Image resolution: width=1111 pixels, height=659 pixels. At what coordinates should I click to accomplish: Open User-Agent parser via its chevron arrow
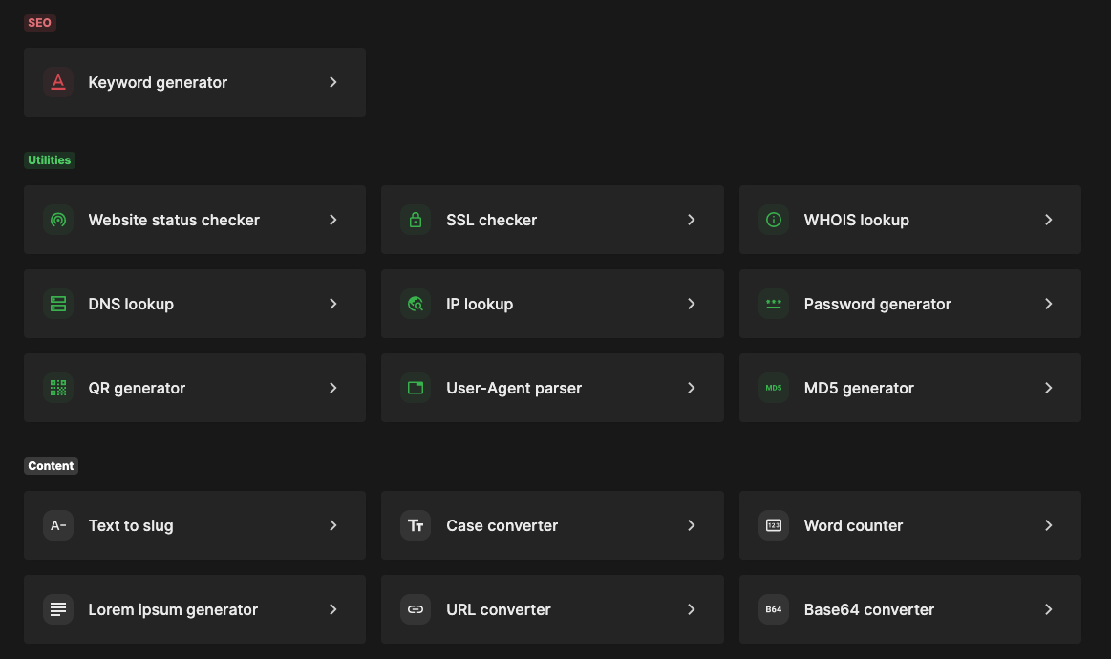pos(692,388)
